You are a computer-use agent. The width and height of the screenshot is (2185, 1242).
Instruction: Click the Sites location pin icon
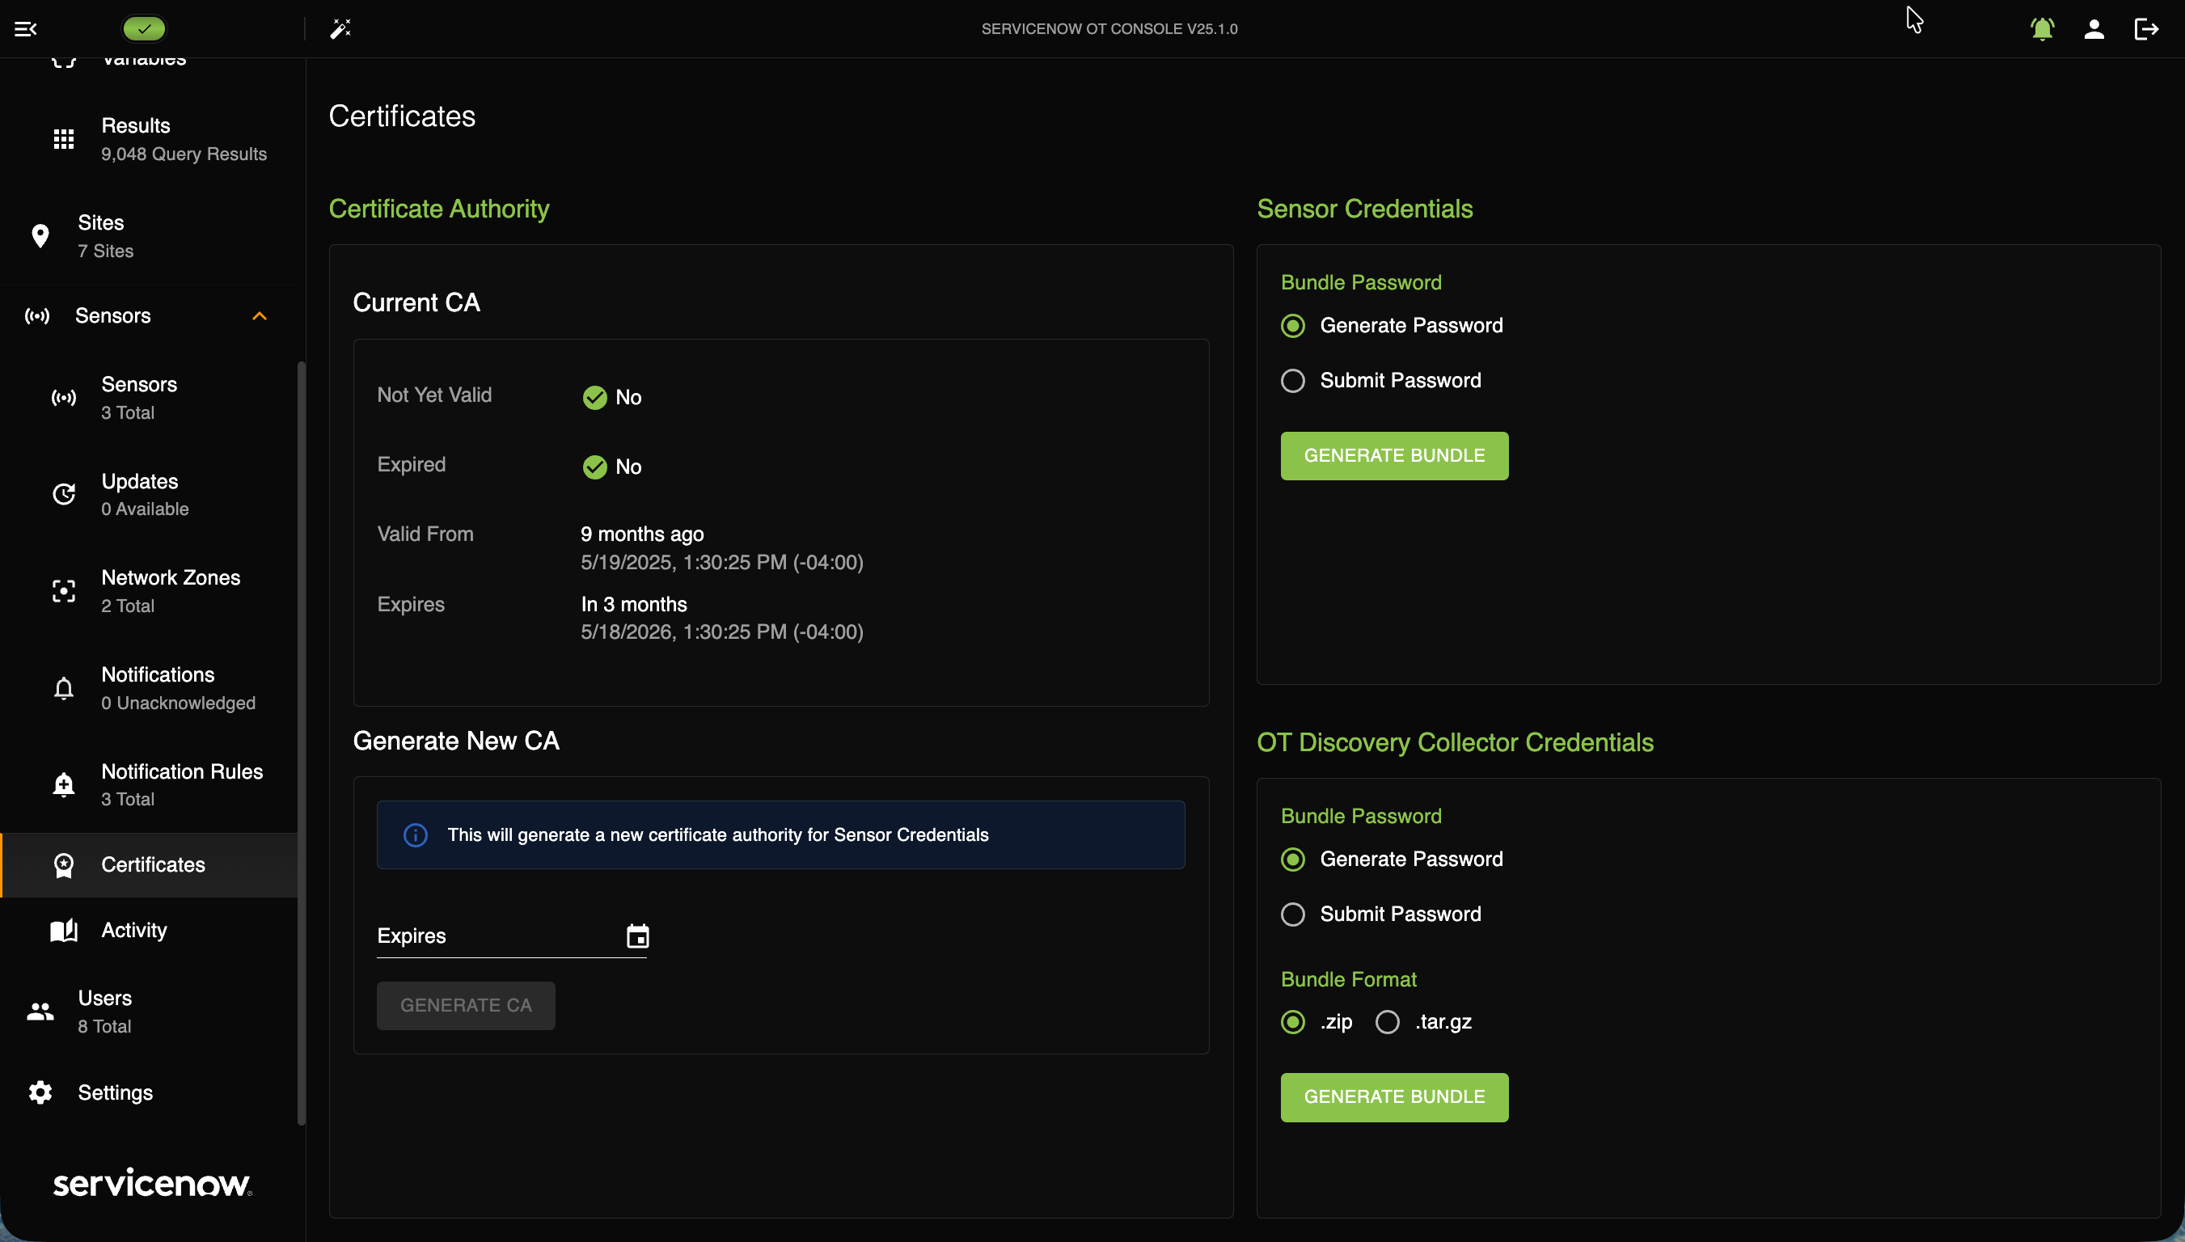click(40, 236)
